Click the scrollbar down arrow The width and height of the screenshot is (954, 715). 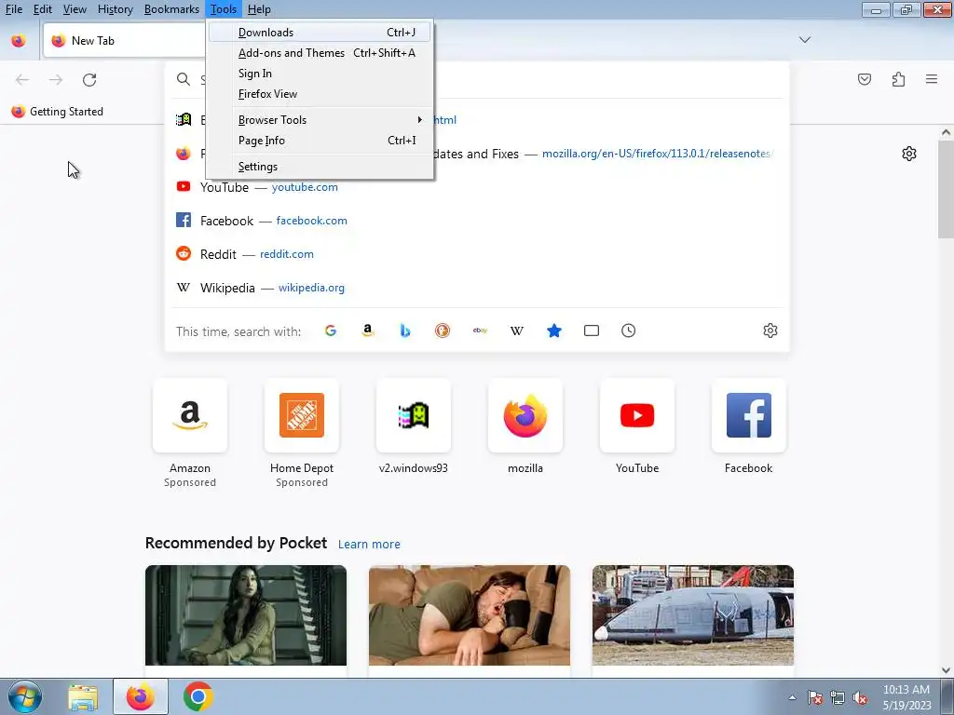[946, 670]
